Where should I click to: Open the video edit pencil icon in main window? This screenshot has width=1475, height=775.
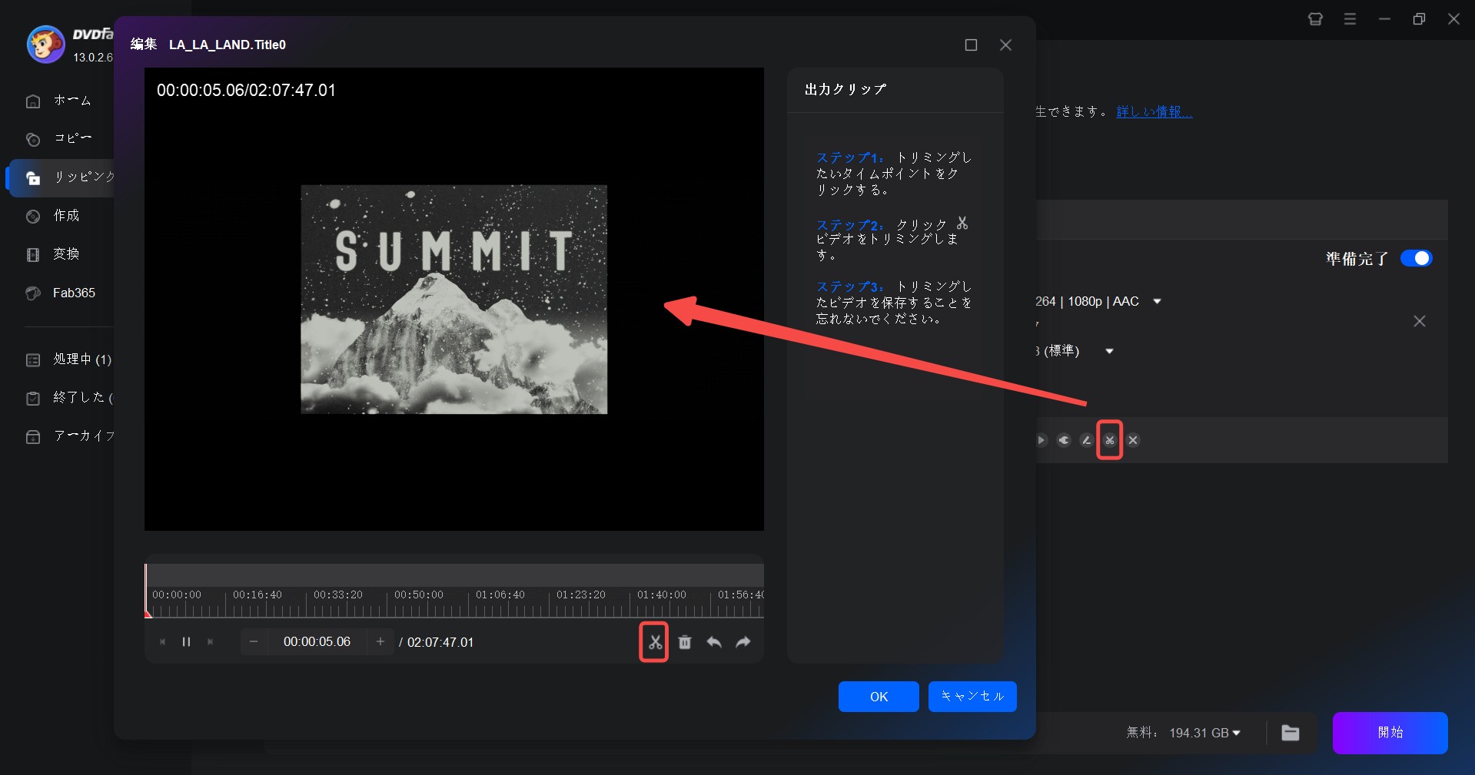(1086, 440)
